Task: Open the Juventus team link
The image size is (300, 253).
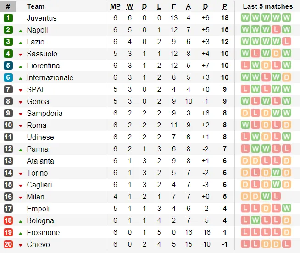Action: [x=42, y=18]
